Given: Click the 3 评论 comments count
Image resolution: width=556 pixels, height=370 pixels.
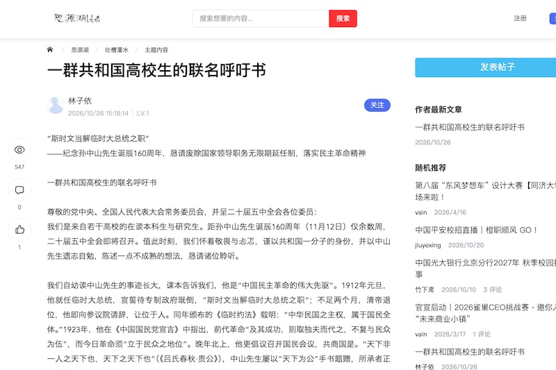Looking at the screenshot, I should pyautogui.click(x=493, y=289).
